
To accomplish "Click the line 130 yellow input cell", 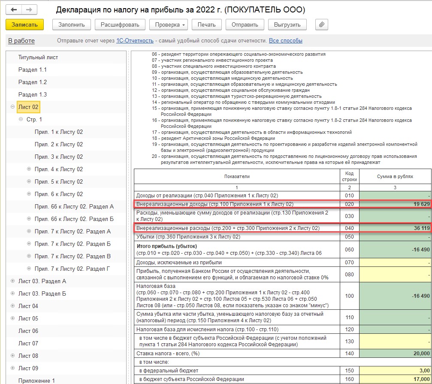I will pyautogui.click(x=395, y=341).
